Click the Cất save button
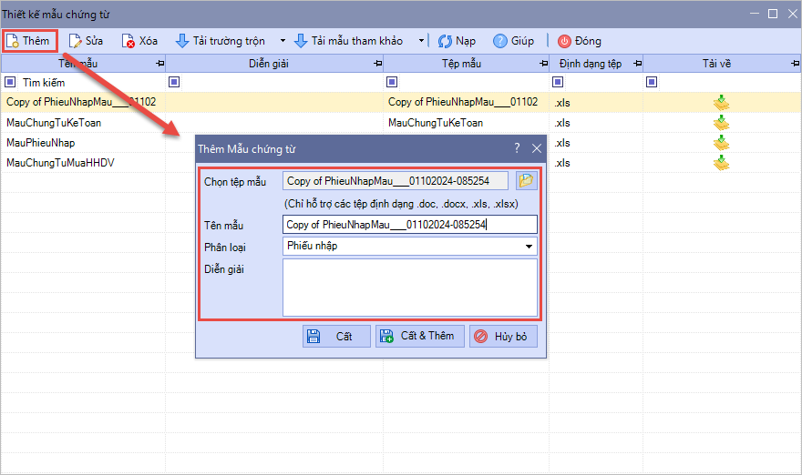802x475 pixels. click(x=336, y=336)
